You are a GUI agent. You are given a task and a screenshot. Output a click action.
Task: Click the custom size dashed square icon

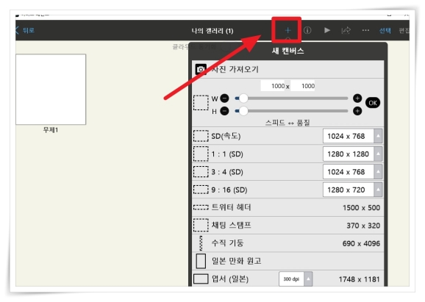[201, 103]
